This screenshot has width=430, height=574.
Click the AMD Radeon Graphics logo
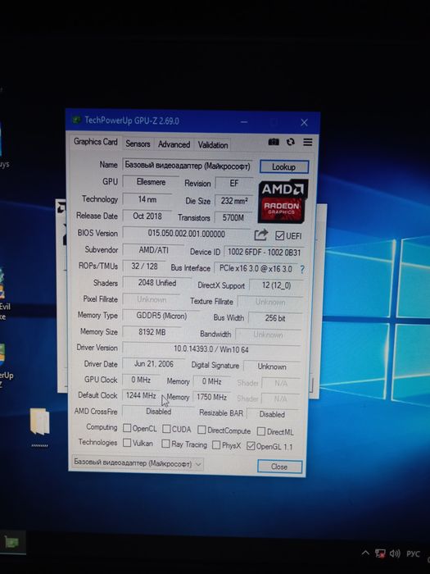click(x=283, y=201)
